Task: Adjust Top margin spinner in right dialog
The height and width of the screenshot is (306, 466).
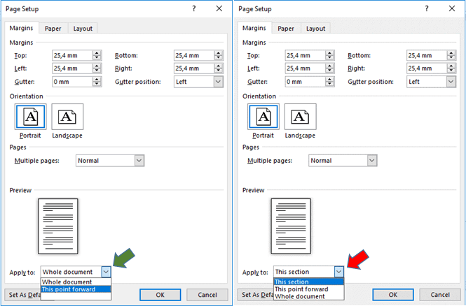Action: [x=329, y=55]
